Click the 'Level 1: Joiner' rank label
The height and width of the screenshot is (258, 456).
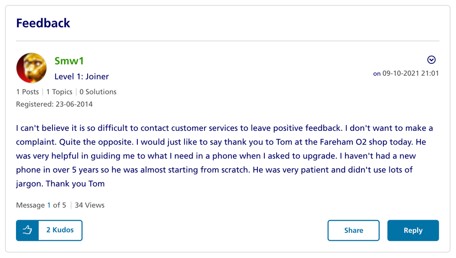click(81, 77)
